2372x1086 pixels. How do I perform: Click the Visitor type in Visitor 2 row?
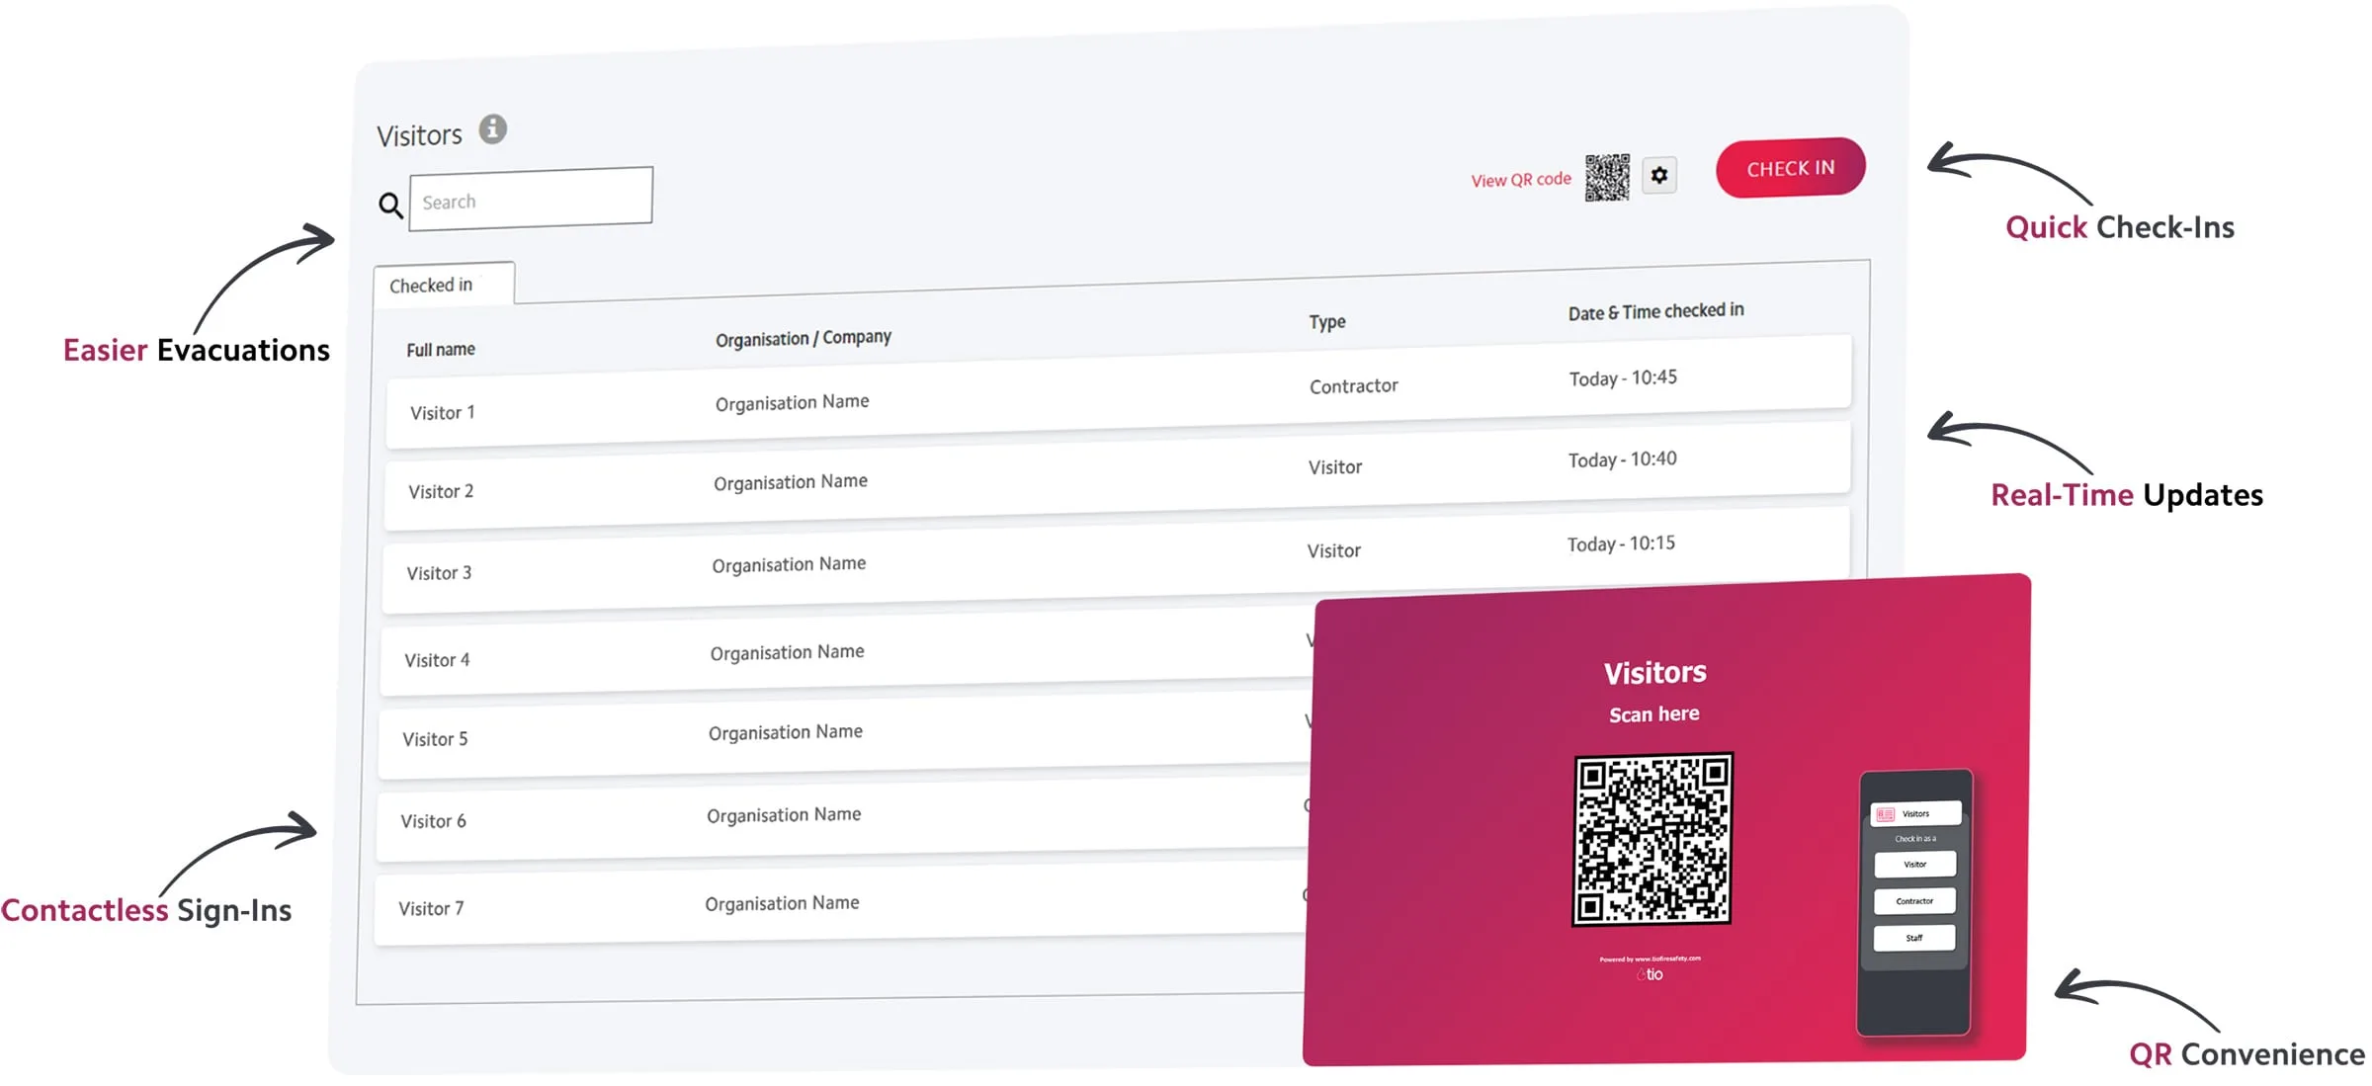pyautogui.click(x=1335, y=467)
